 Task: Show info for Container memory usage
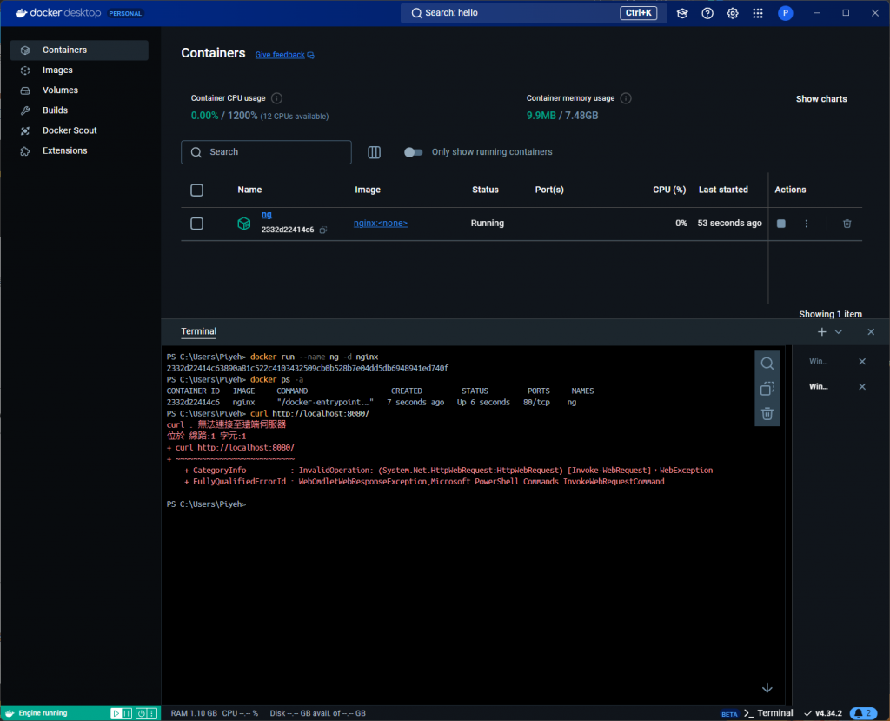click(626, 98)
